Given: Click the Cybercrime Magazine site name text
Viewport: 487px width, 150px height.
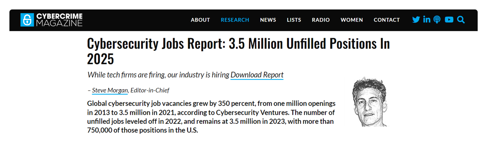Looking at the screenshot, I should pos(59,20).
